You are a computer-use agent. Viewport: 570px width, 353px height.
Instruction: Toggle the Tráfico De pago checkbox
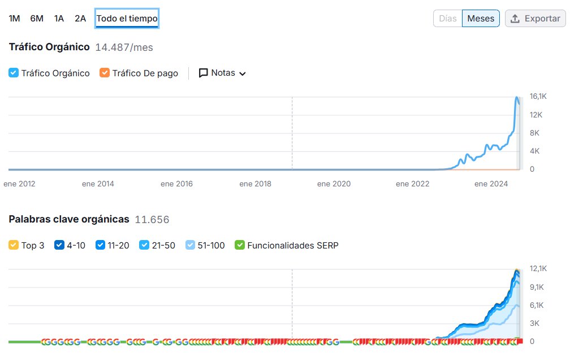tap(104, 73)
